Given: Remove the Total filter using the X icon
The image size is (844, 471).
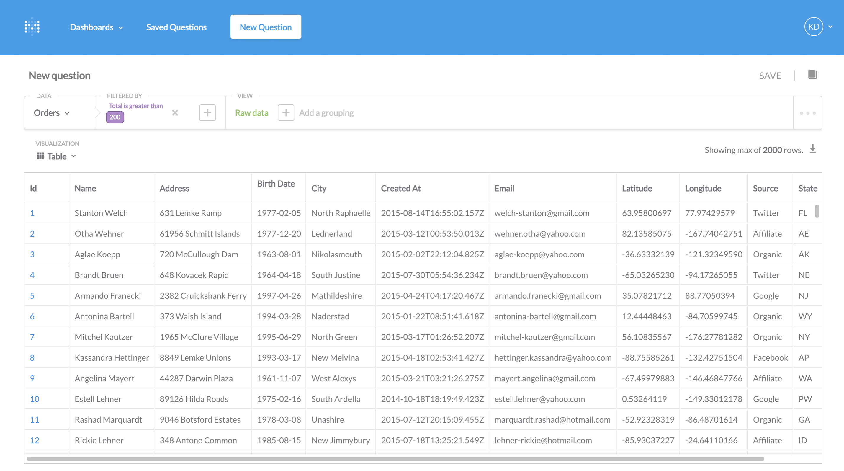Looking at the screenshot, I should 175,113.
